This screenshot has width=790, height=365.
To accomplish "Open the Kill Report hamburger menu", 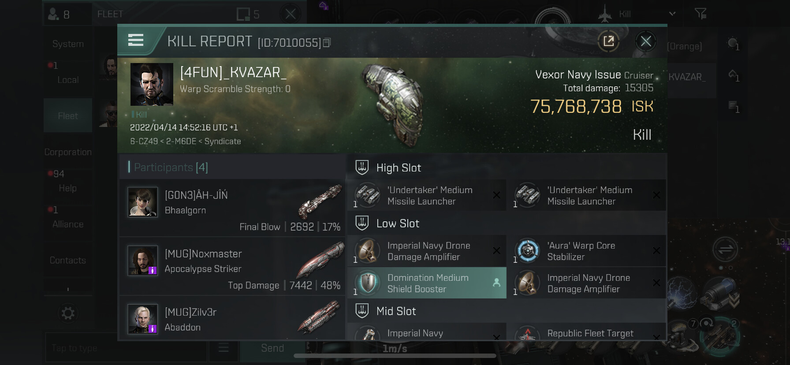I will click(136, 41).
